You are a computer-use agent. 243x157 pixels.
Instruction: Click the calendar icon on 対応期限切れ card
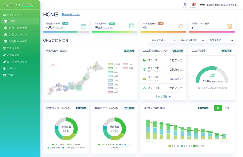(132, 26)
